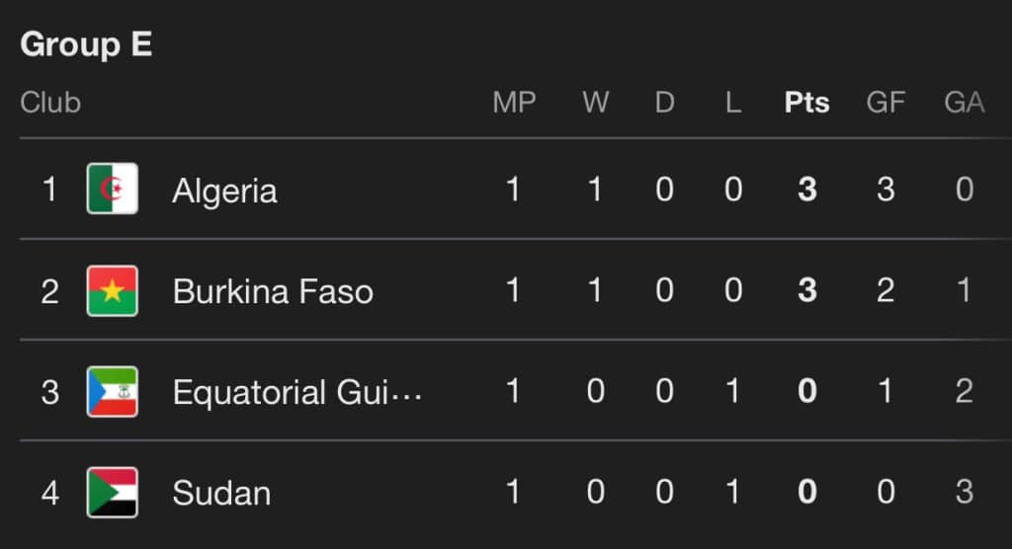Screen dimensions: 1012x549
Task: Click the GA column header
Action: 964,103
